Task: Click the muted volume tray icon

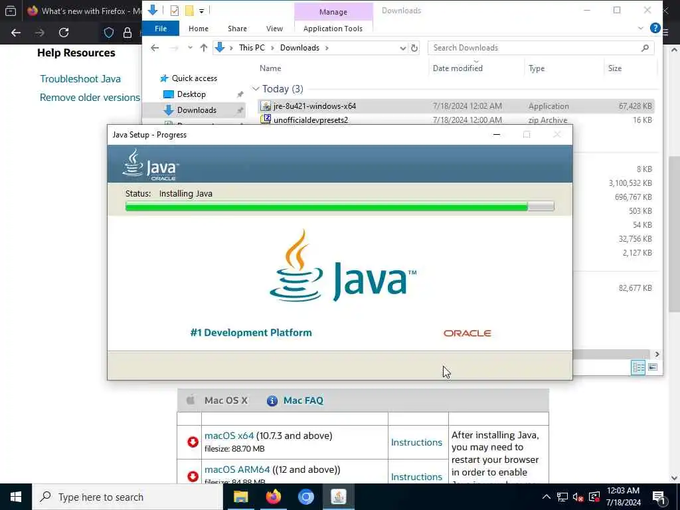Action: (578, 497)
